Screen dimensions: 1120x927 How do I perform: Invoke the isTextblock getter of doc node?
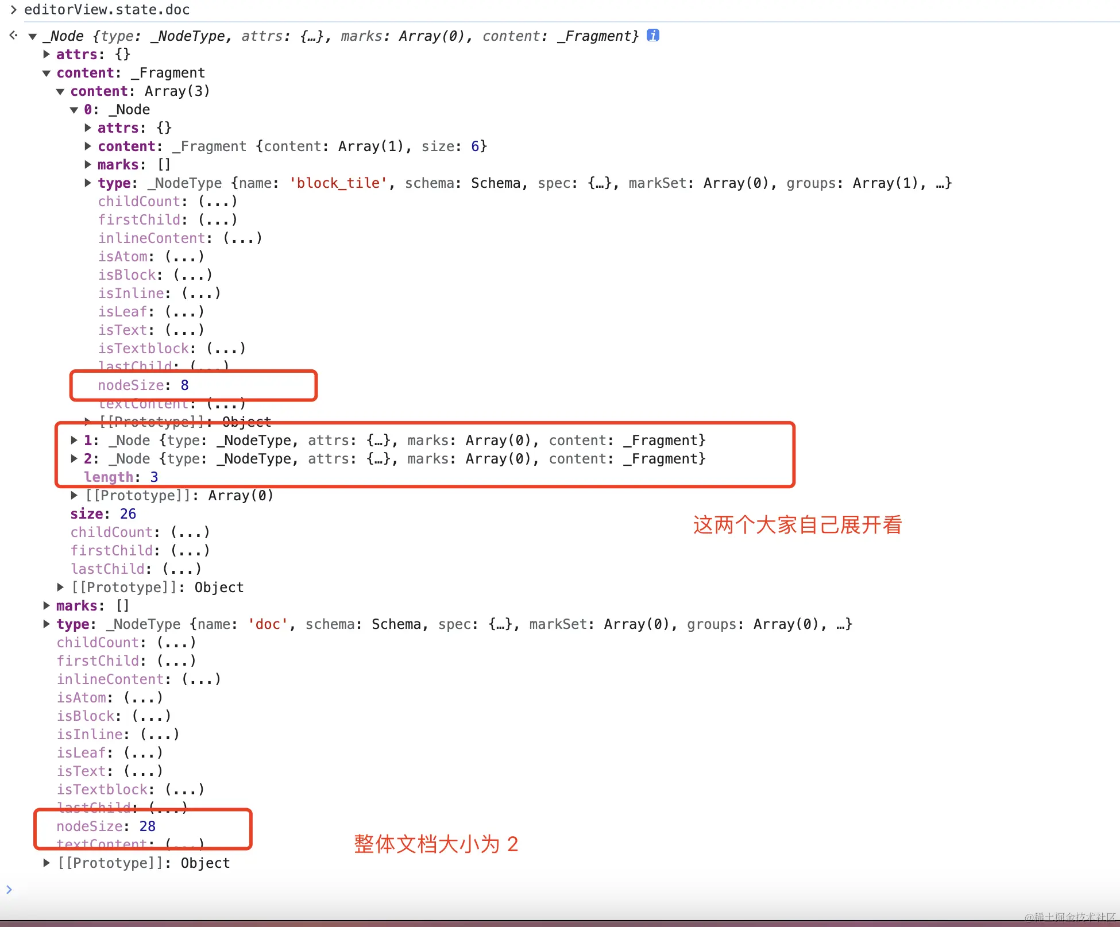(x=184, y=790)
